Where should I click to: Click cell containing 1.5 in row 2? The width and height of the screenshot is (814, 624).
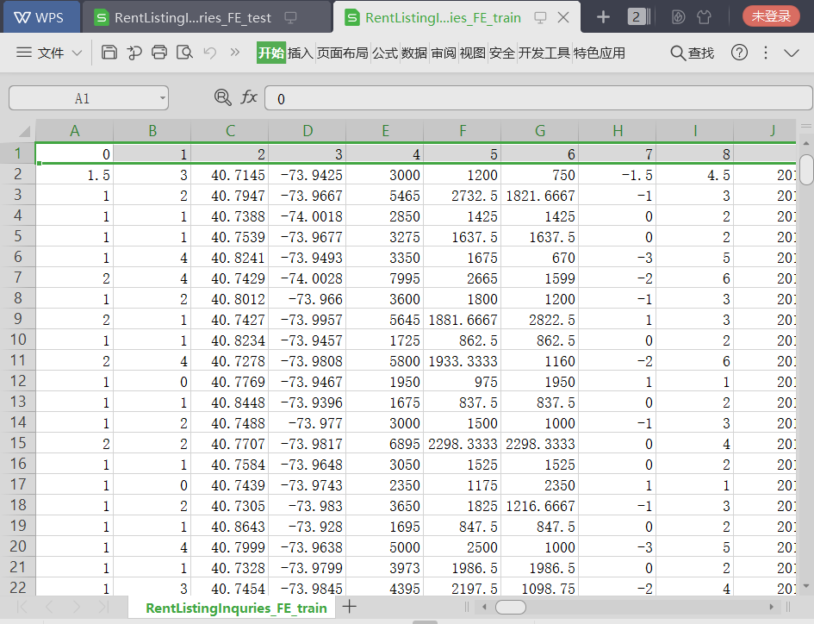[x=75, y=175]
